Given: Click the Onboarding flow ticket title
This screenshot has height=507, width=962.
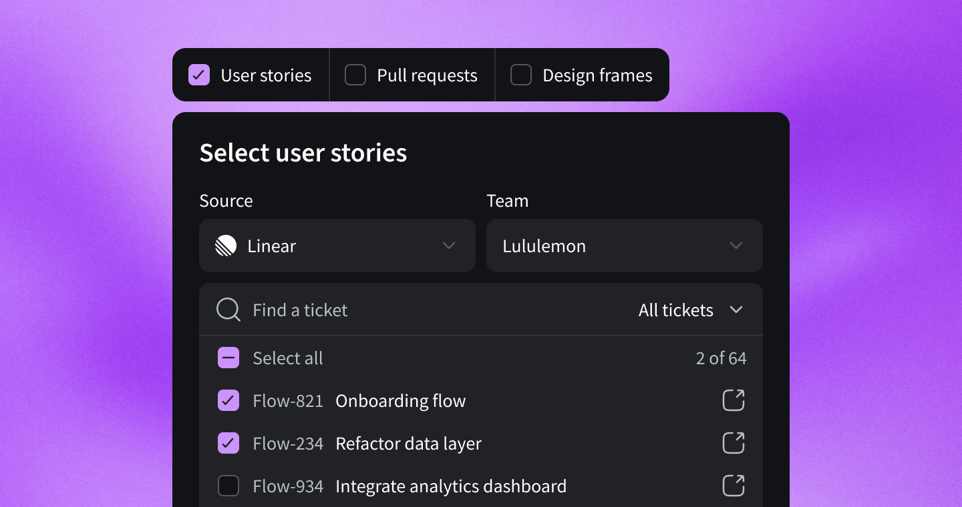Looking at the screenshot, I should (401, 401).
